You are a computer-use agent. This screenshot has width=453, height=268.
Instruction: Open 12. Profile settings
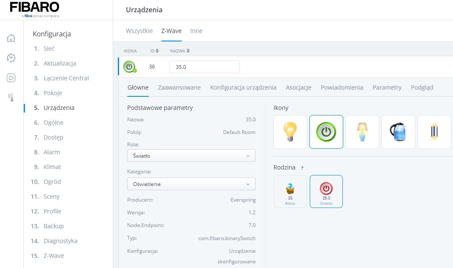pos(46,211)
